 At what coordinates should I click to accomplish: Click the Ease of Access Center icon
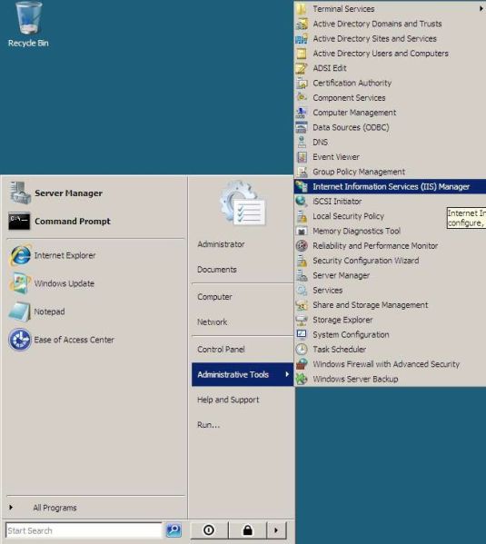pos(20,340)
